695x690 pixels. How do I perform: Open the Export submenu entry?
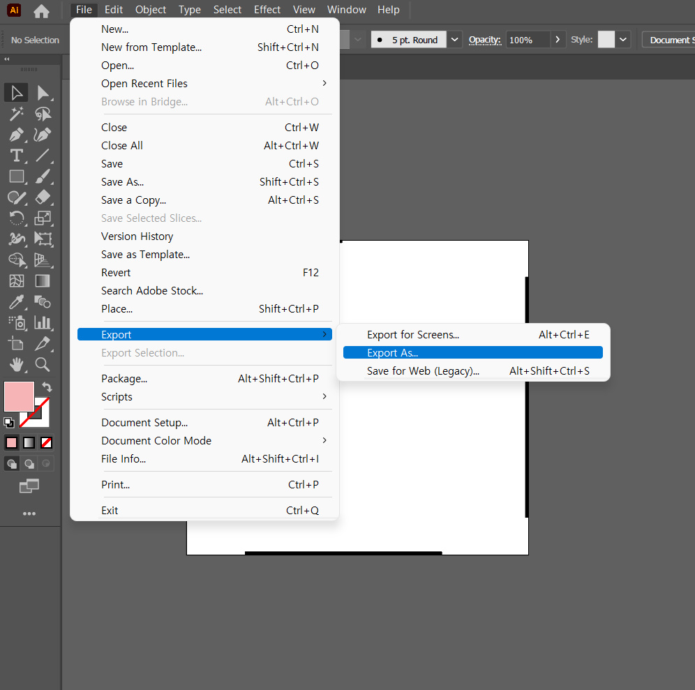(204, 335)
